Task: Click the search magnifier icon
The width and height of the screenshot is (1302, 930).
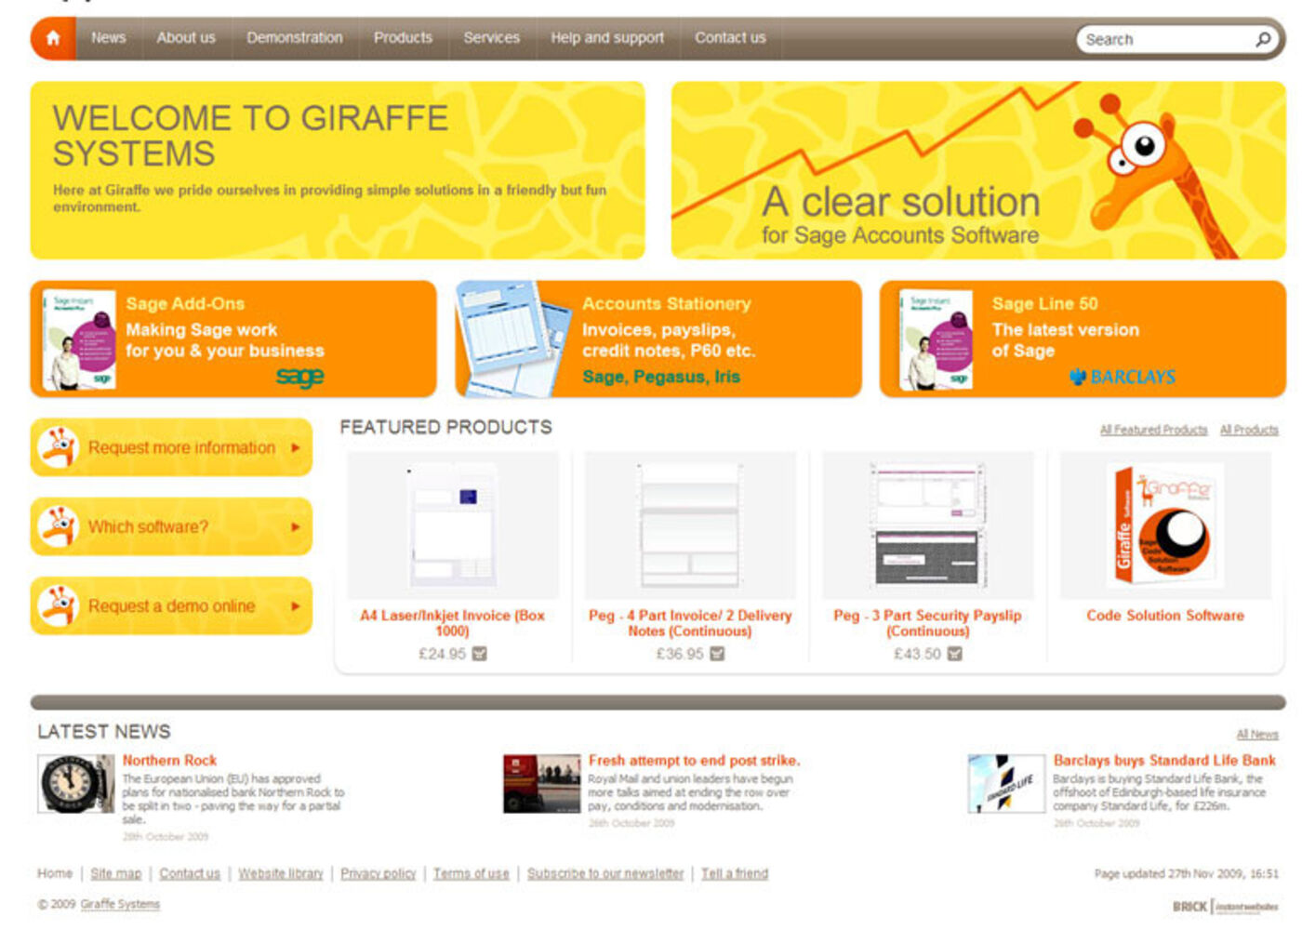Action: (x=1263, y=39)
